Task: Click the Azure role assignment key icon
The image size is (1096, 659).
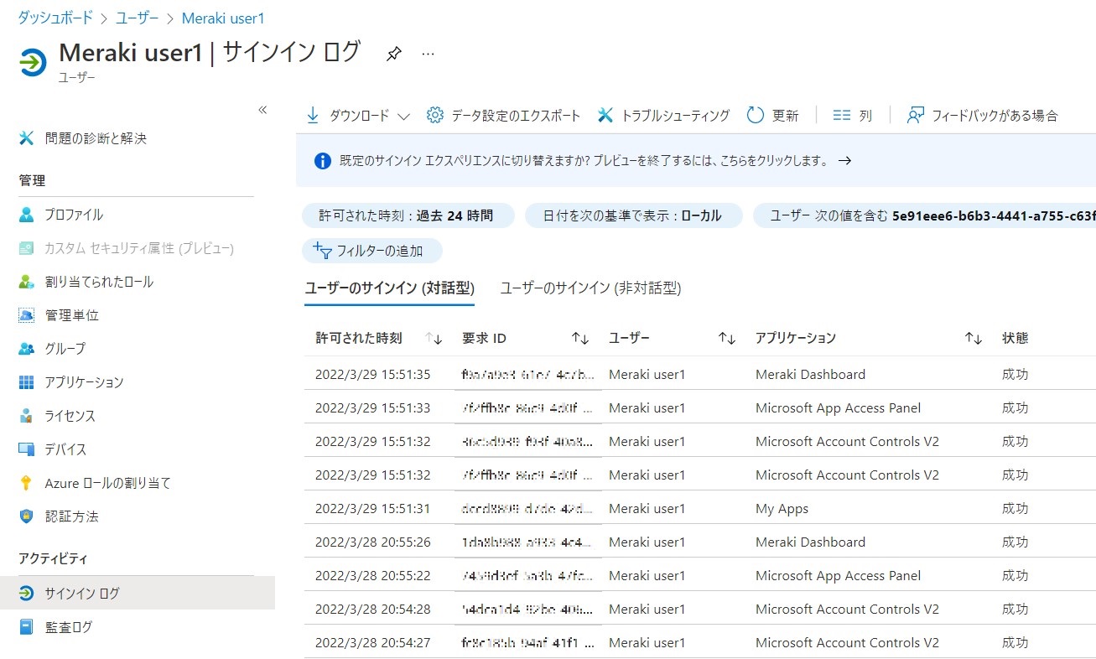Action: pos(27,483)
